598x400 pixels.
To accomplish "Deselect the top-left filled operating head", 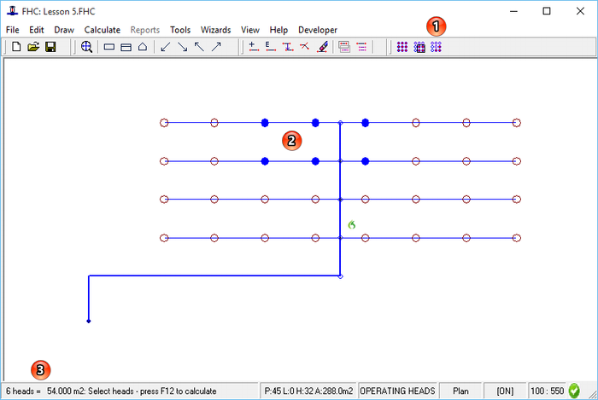I will coord(265,123).
